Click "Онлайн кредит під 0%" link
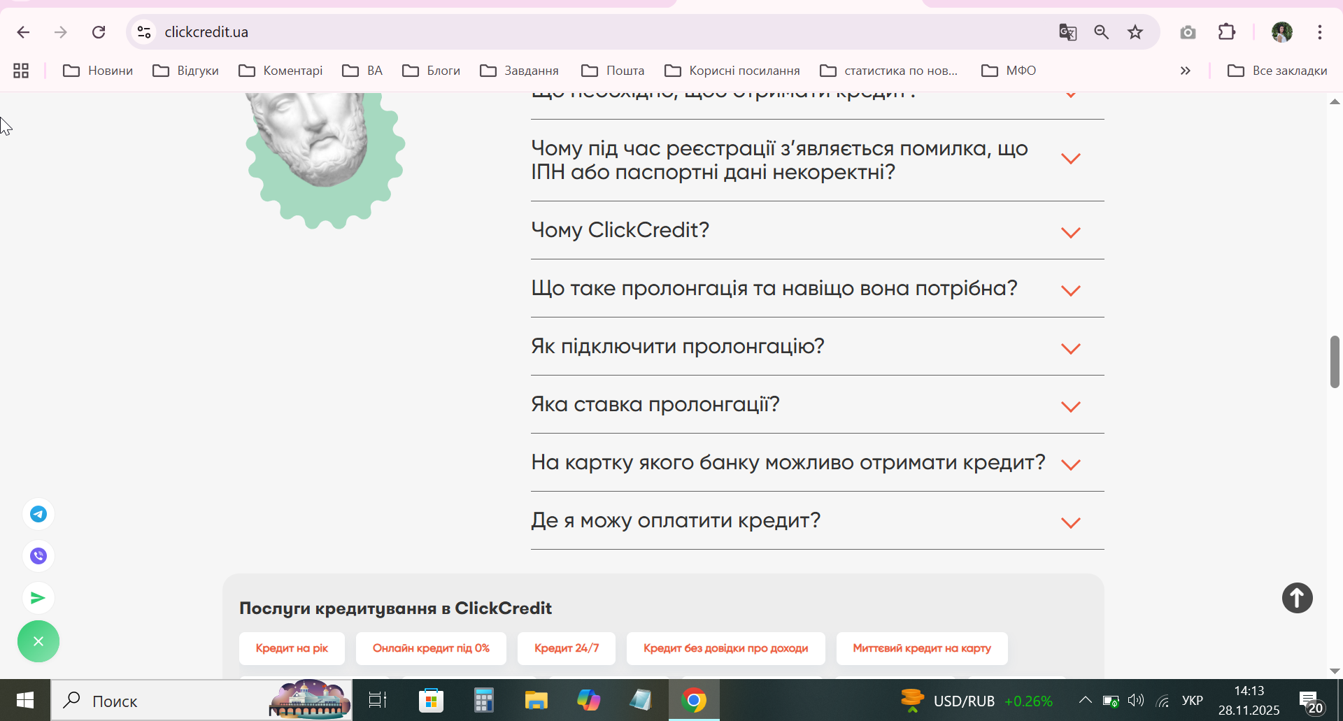Screen dimensions: 1343x721 pyautogui.click(x=431, y=648)
